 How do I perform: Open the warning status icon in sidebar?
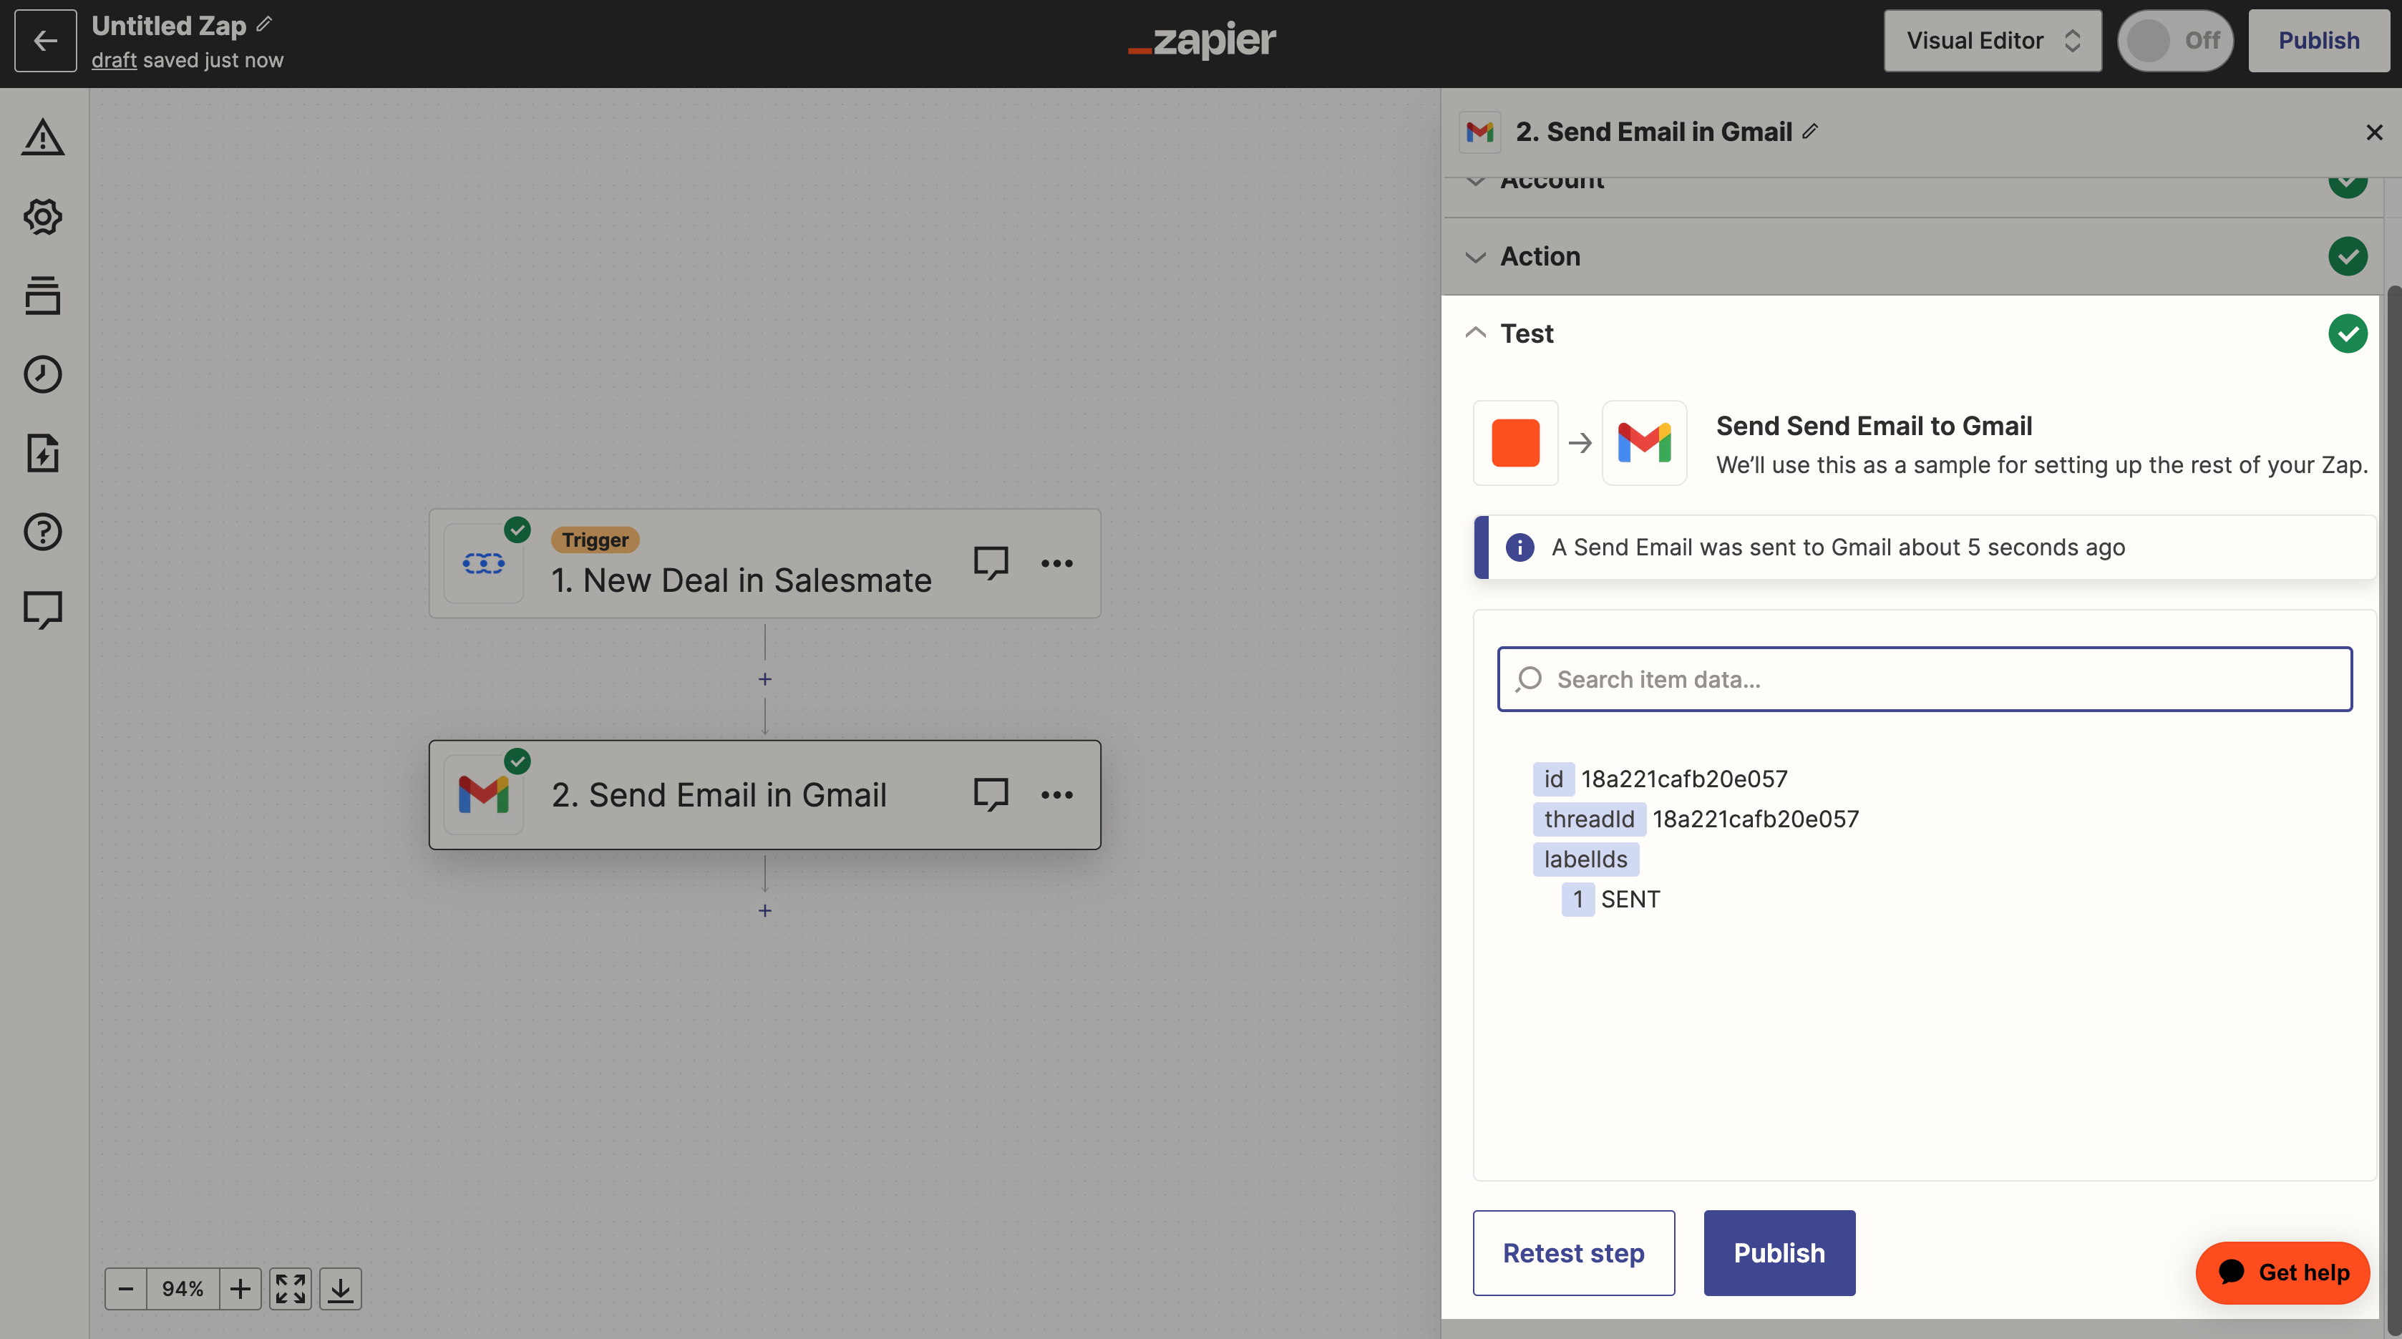[43, 138]
